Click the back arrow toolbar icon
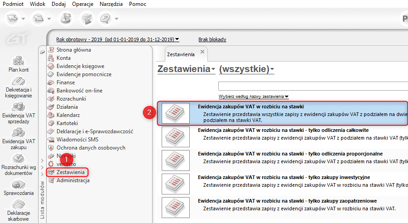 [12, 19]
